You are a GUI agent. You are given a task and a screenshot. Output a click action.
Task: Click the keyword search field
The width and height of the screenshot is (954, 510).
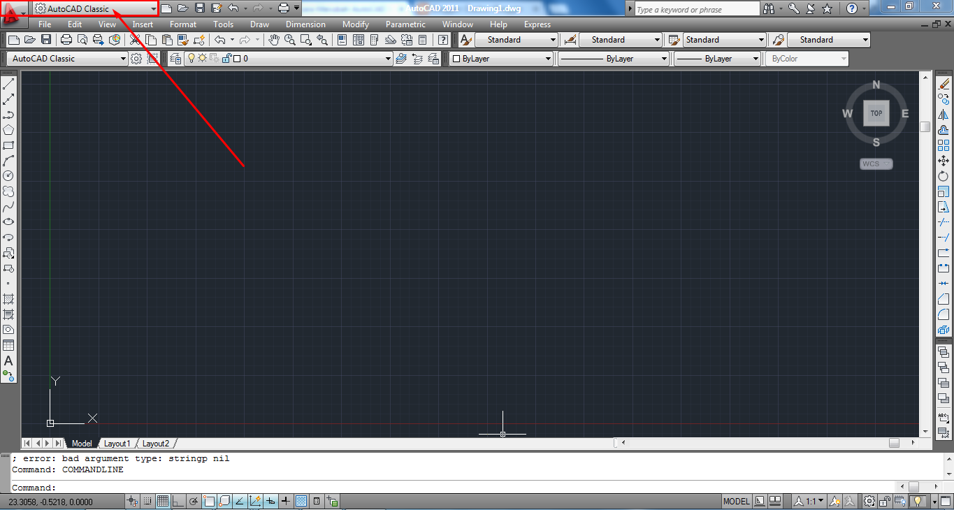tap(696, 9)
